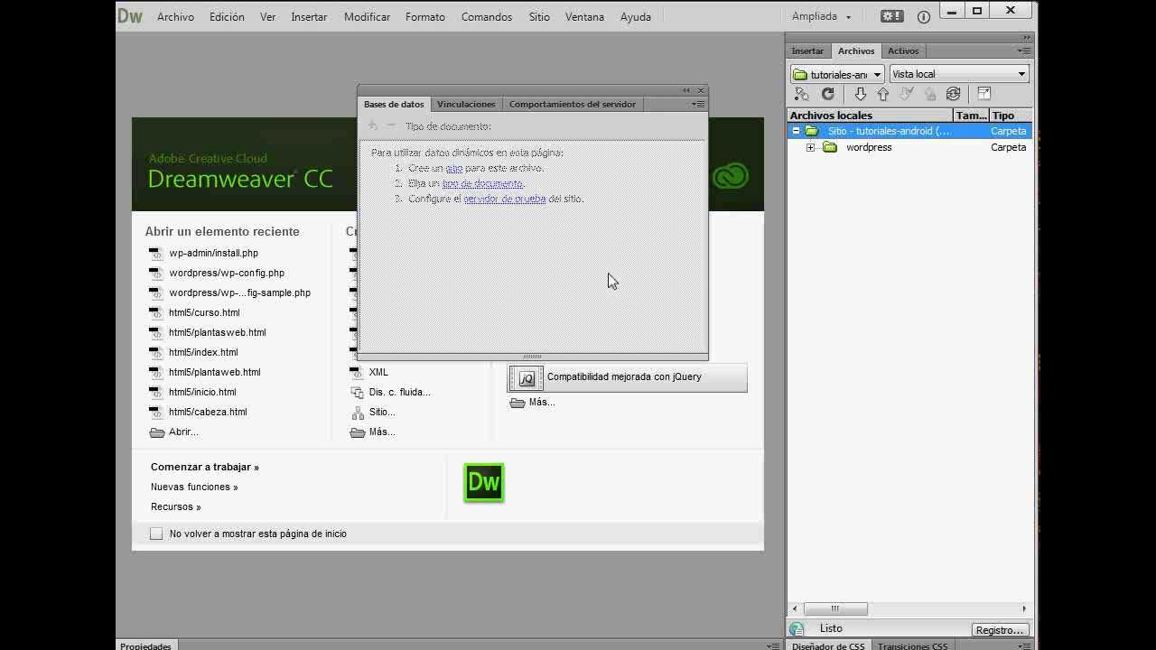Synchronize with remote server icon
The width and height of the screenshot is (1156, 650).
(953, 94)
